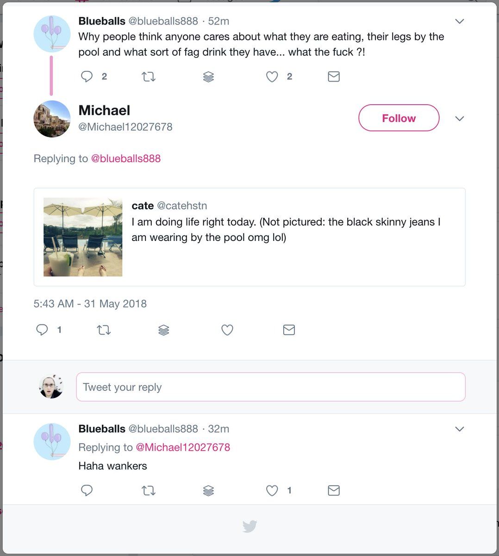
Task: Retweet Michael's tweet
Action: (104, 330)
